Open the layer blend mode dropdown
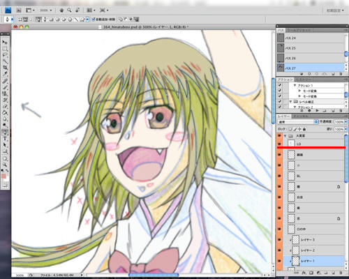This screenshot has height=279, width=349. tap(298, 121)
